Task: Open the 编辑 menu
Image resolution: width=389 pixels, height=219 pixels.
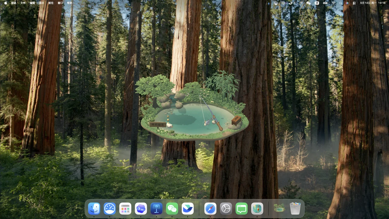Action: point(33,3)
